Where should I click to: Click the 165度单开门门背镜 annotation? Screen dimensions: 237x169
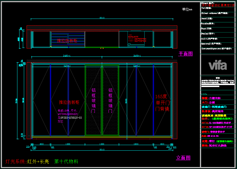coord(162,103)
